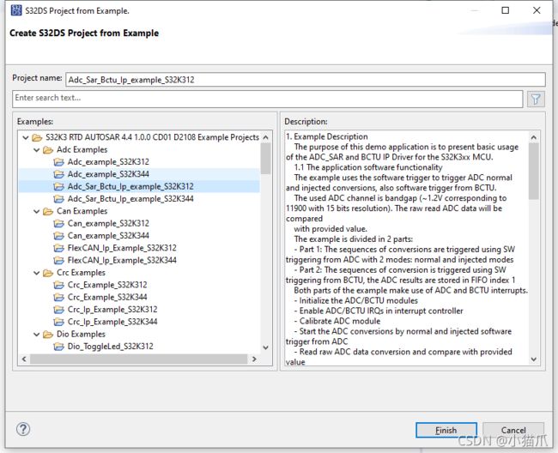Select Crc_Example_S32K344 example
Screen dimensions: 558x453
[107, 297]
